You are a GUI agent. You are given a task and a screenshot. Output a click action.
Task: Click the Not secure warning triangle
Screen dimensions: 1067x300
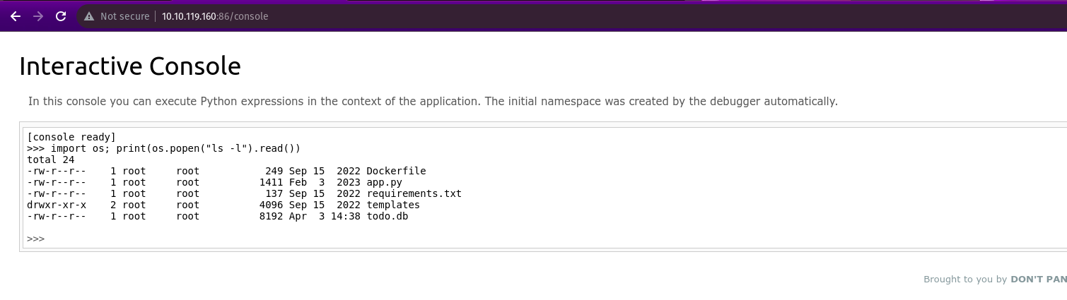tap(89, 16)
